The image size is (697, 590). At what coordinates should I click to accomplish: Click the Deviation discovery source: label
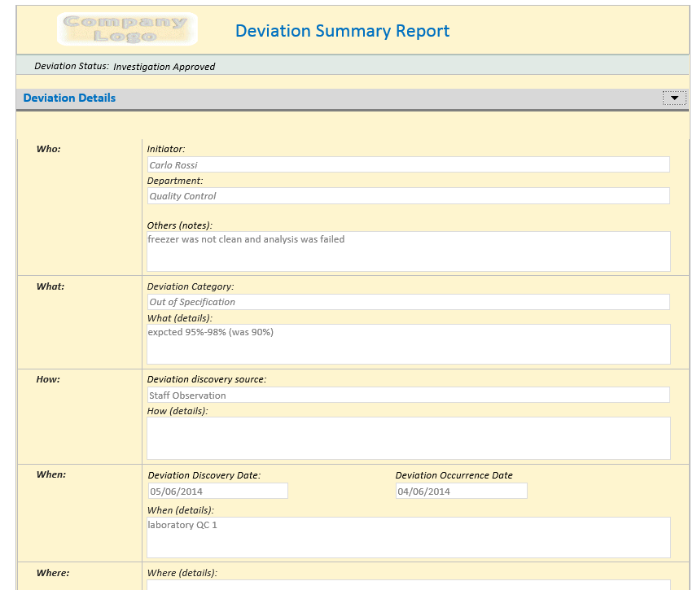coord(207,379)
